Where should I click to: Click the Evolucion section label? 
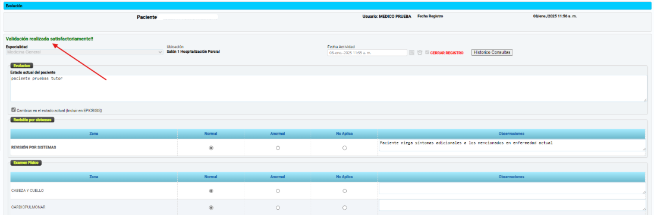pyautogui.click(x=21, y=66)
